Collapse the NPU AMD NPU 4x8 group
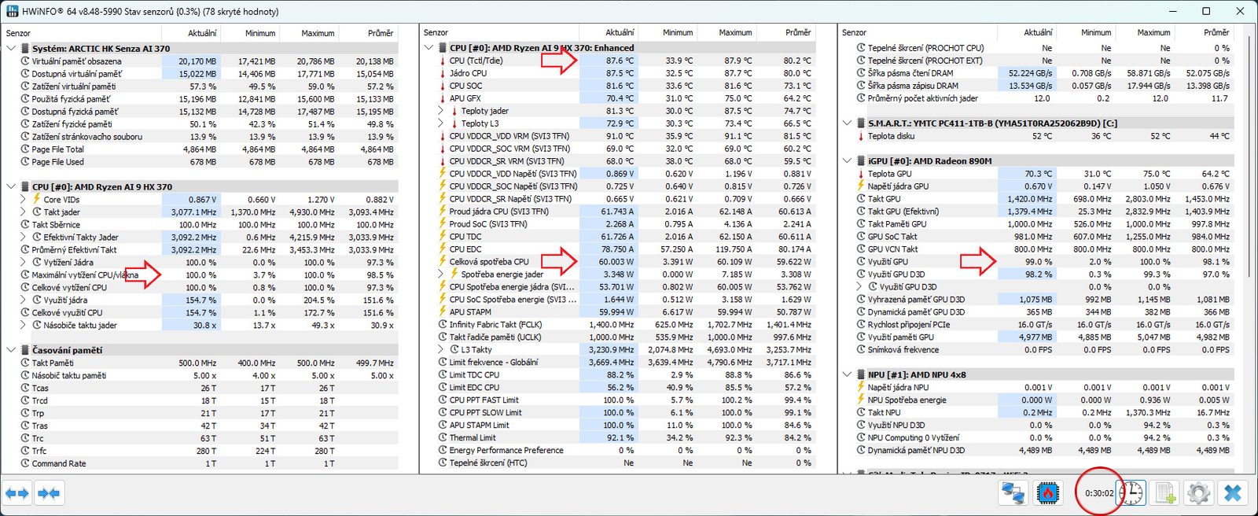The image size is (1258, 516). point(847,375)
